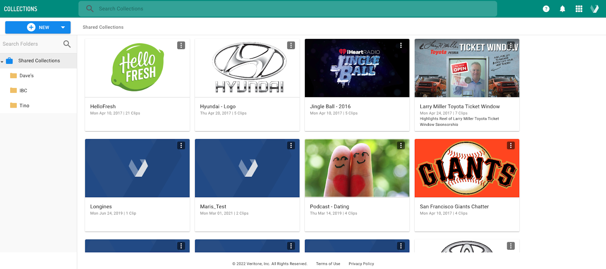
Task: Click the Shared Collections breadcrumb
Action: (x=103, y=27)
